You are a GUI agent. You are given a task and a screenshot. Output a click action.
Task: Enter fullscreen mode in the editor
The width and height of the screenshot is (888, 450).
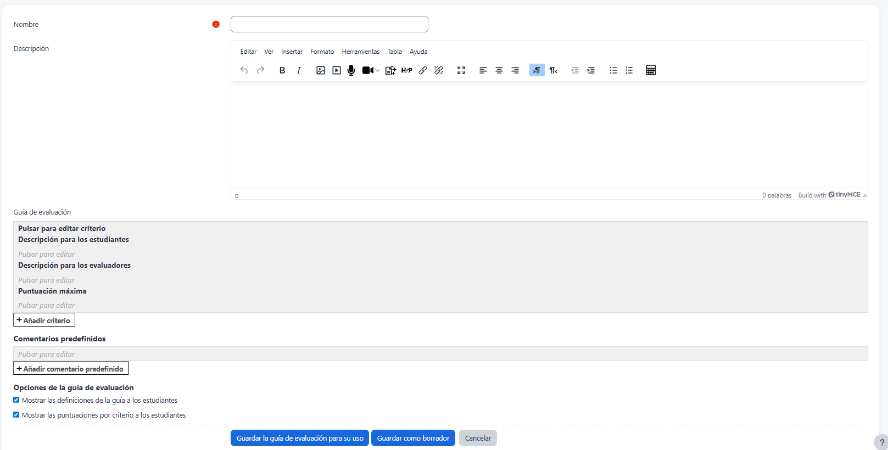pos(461,70)
